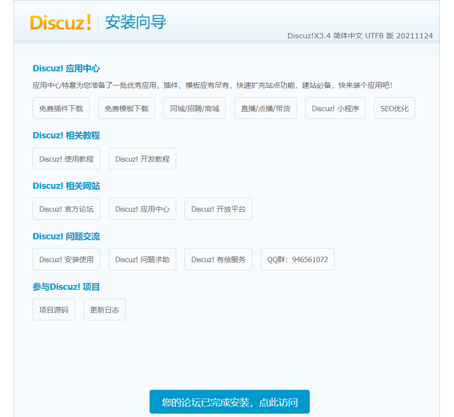This screenshot has width=454, height=417.
Task: Open Discuz! 有偿服务 link
Action: click(219, 259)
